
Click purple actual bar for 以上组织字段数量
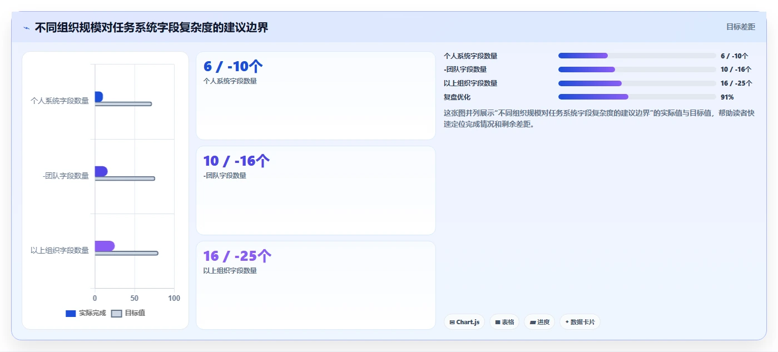tap(105, 246)
